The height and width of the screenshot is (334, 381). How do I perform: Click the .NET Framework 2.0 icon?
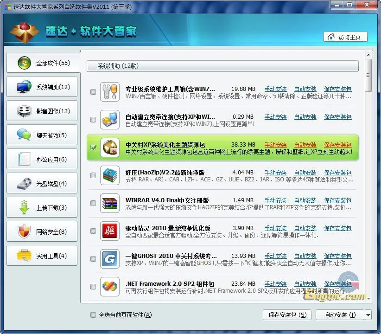[110, 287]
